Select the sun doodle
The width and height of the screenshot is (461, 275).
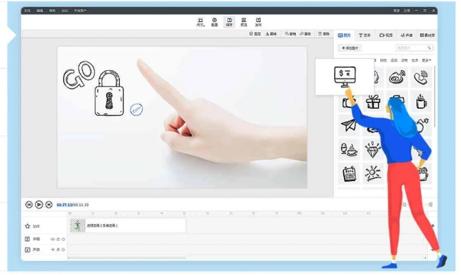373,173
